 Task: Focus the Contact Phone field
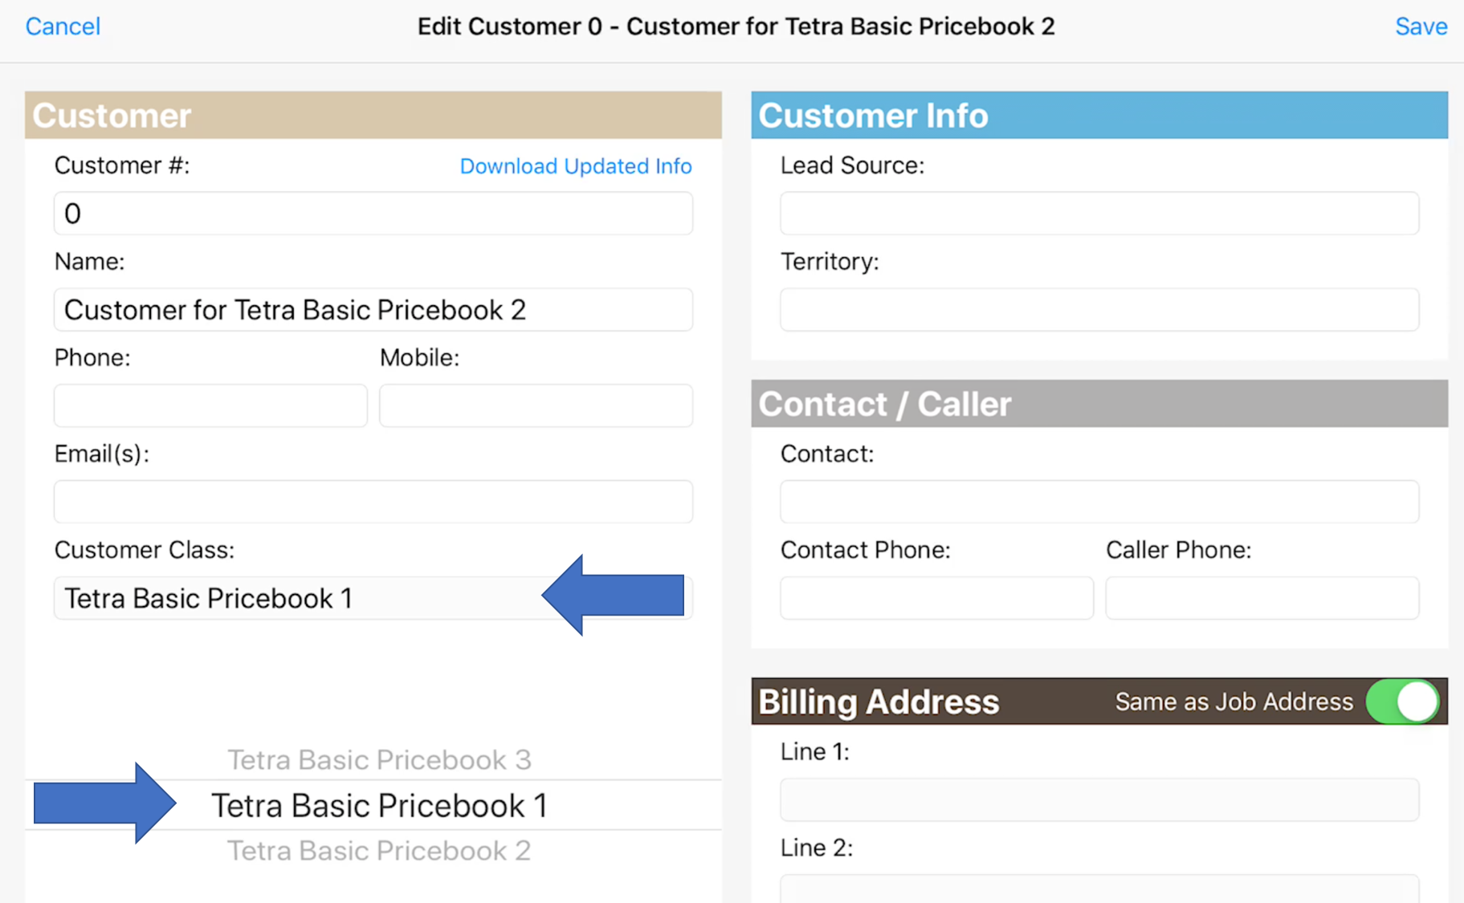coord(936,598)
